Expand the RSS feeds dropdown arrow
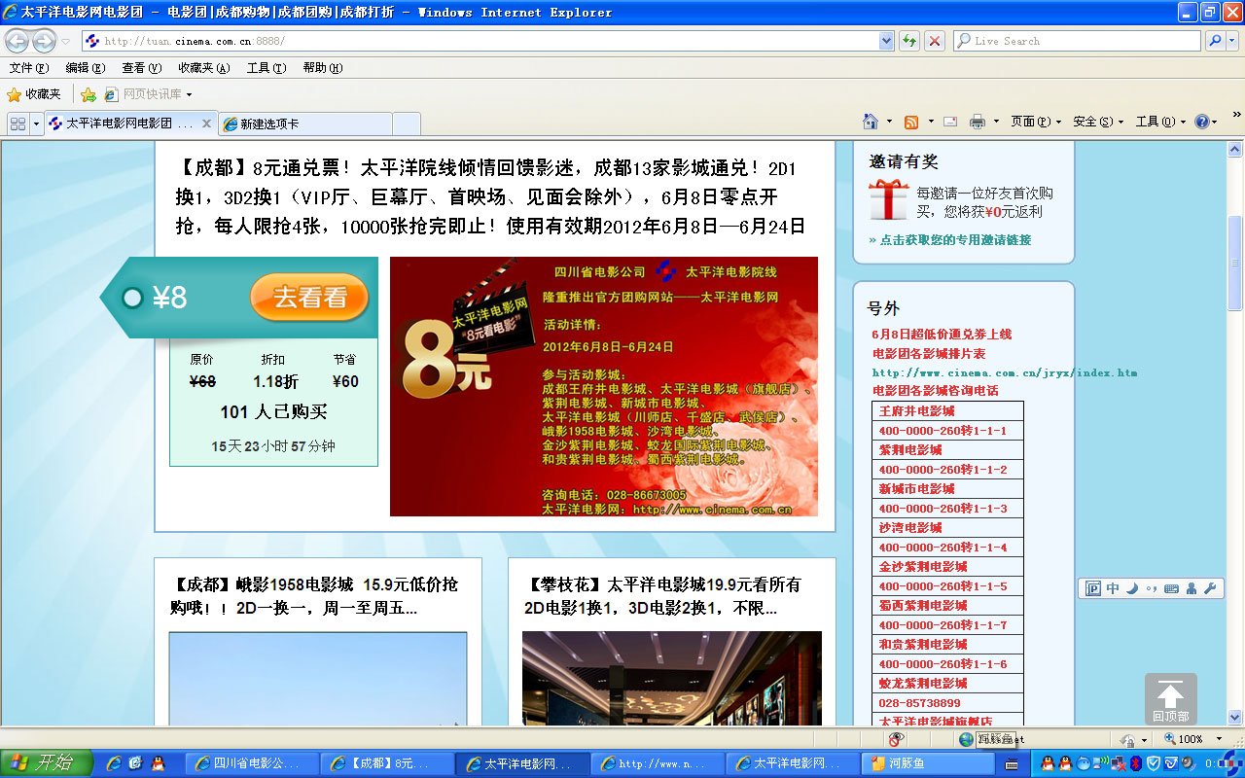This screenshot has height=778, width=1245. tap(931, 122)
